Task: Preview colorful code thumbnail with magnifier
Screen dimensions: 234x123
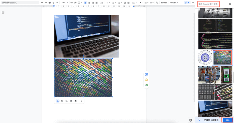Action: pyautogui.click(x=229, y=63)
